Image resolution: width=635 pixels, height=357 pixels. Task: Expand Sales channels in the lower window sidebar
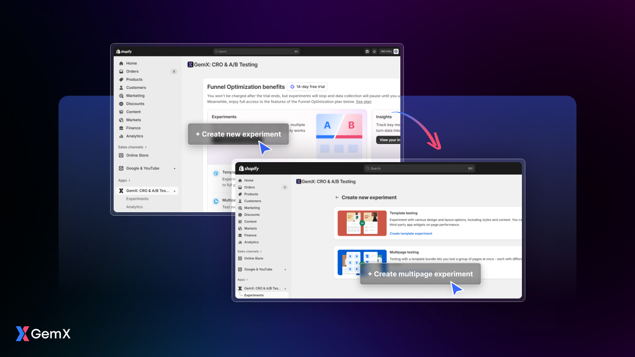(x=250, y=251)
